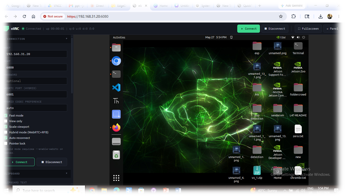
Task: Open the foldercrowd folder on the desktop
Action: coord(298,90)
